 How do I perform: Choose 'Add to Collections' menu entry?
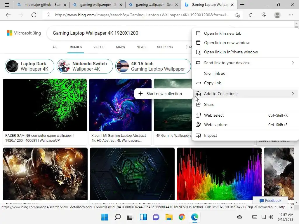(x=245, y=94)
